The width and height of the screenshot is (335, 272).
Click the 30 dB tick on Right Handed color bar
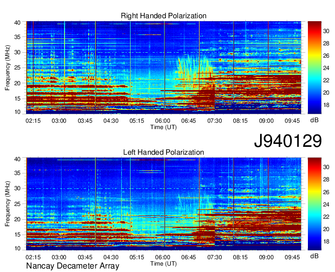pos(326,31)
